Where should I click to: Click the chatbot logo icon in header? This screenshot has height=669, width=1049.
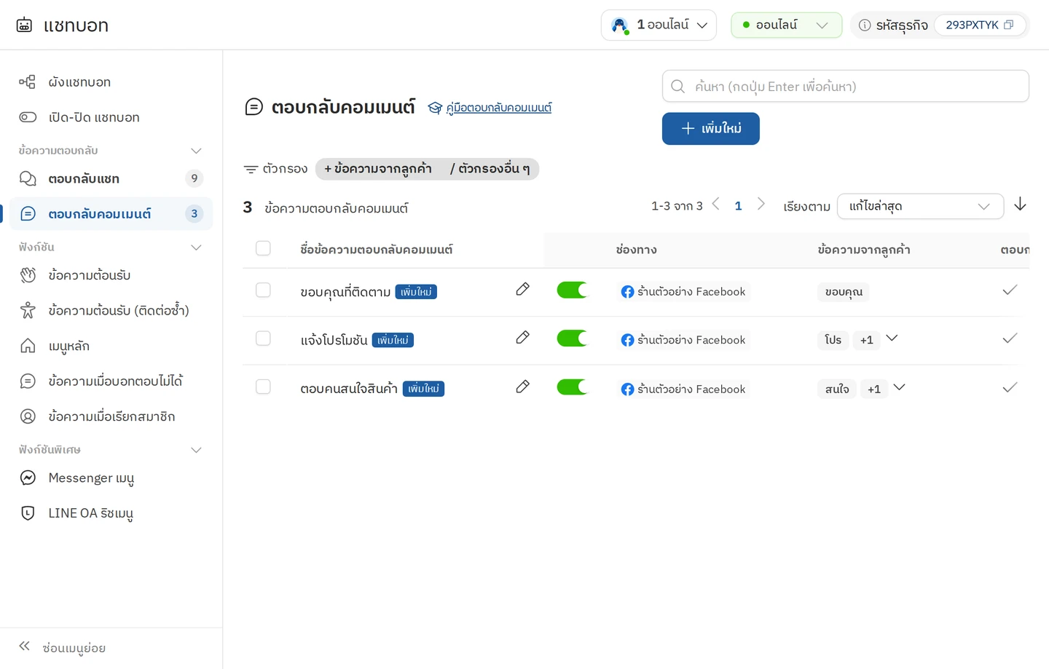click(24, 25)
